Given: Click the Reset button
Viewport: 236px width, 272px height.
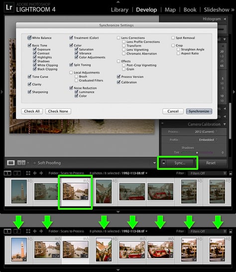Looking at the screenshot, I should (x=211, y=163).
